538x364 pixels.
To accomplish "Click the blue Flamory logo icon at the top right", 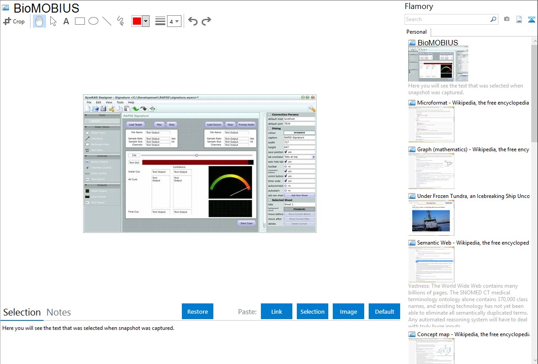I will click(531, 19).
